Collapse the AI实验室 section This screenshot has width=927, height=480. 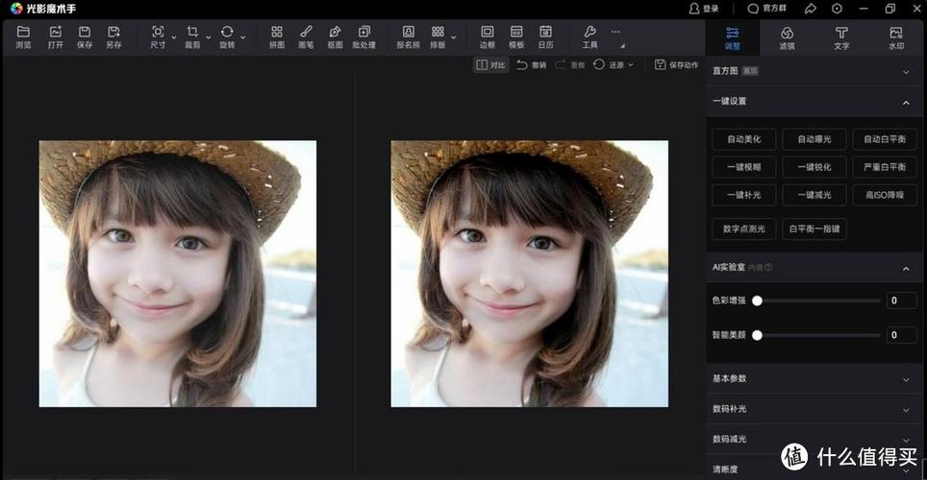coord(906,268)
